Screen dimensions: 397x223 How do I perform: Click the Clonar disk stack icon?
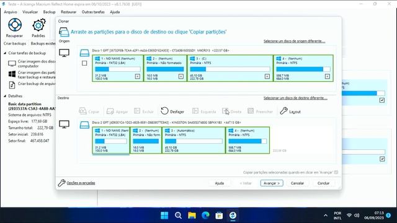tap(64, 32)
